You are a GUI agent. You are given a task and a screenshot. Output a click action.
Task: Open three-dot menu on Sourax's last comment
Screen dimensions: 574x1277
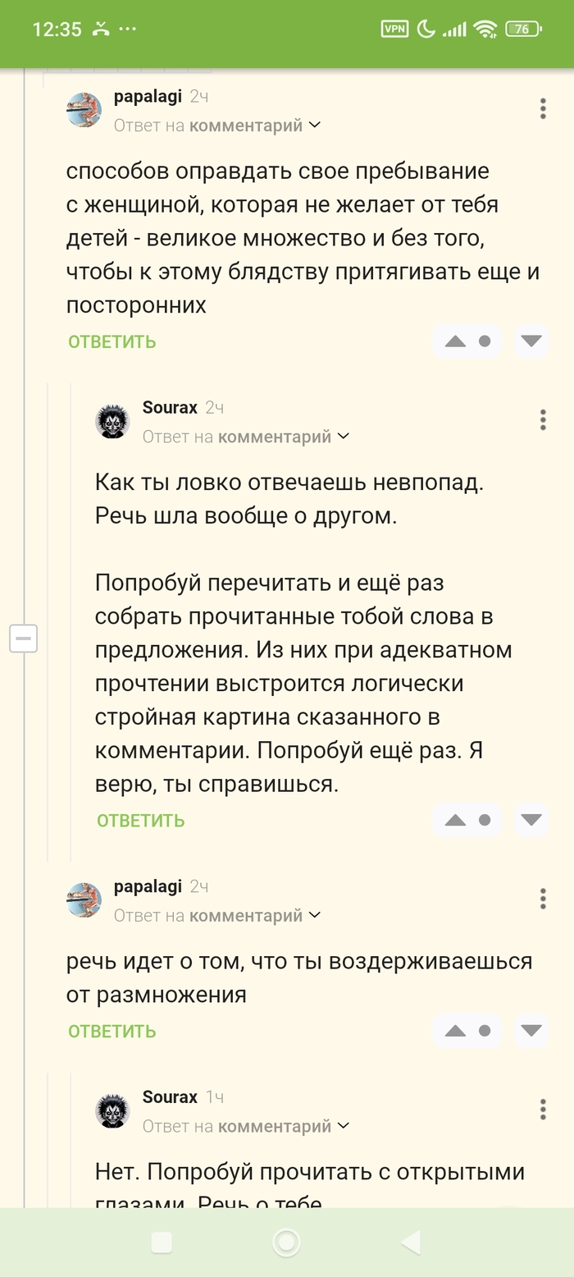[543, 1110]
